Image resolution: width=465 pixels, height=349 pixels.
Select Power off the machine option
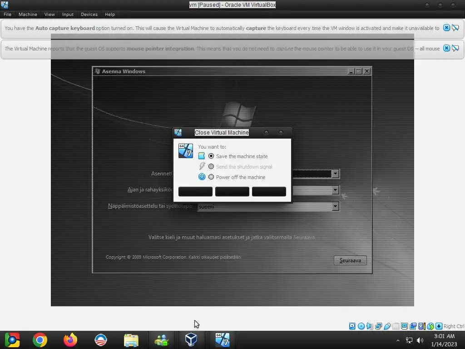pos(237,177)
